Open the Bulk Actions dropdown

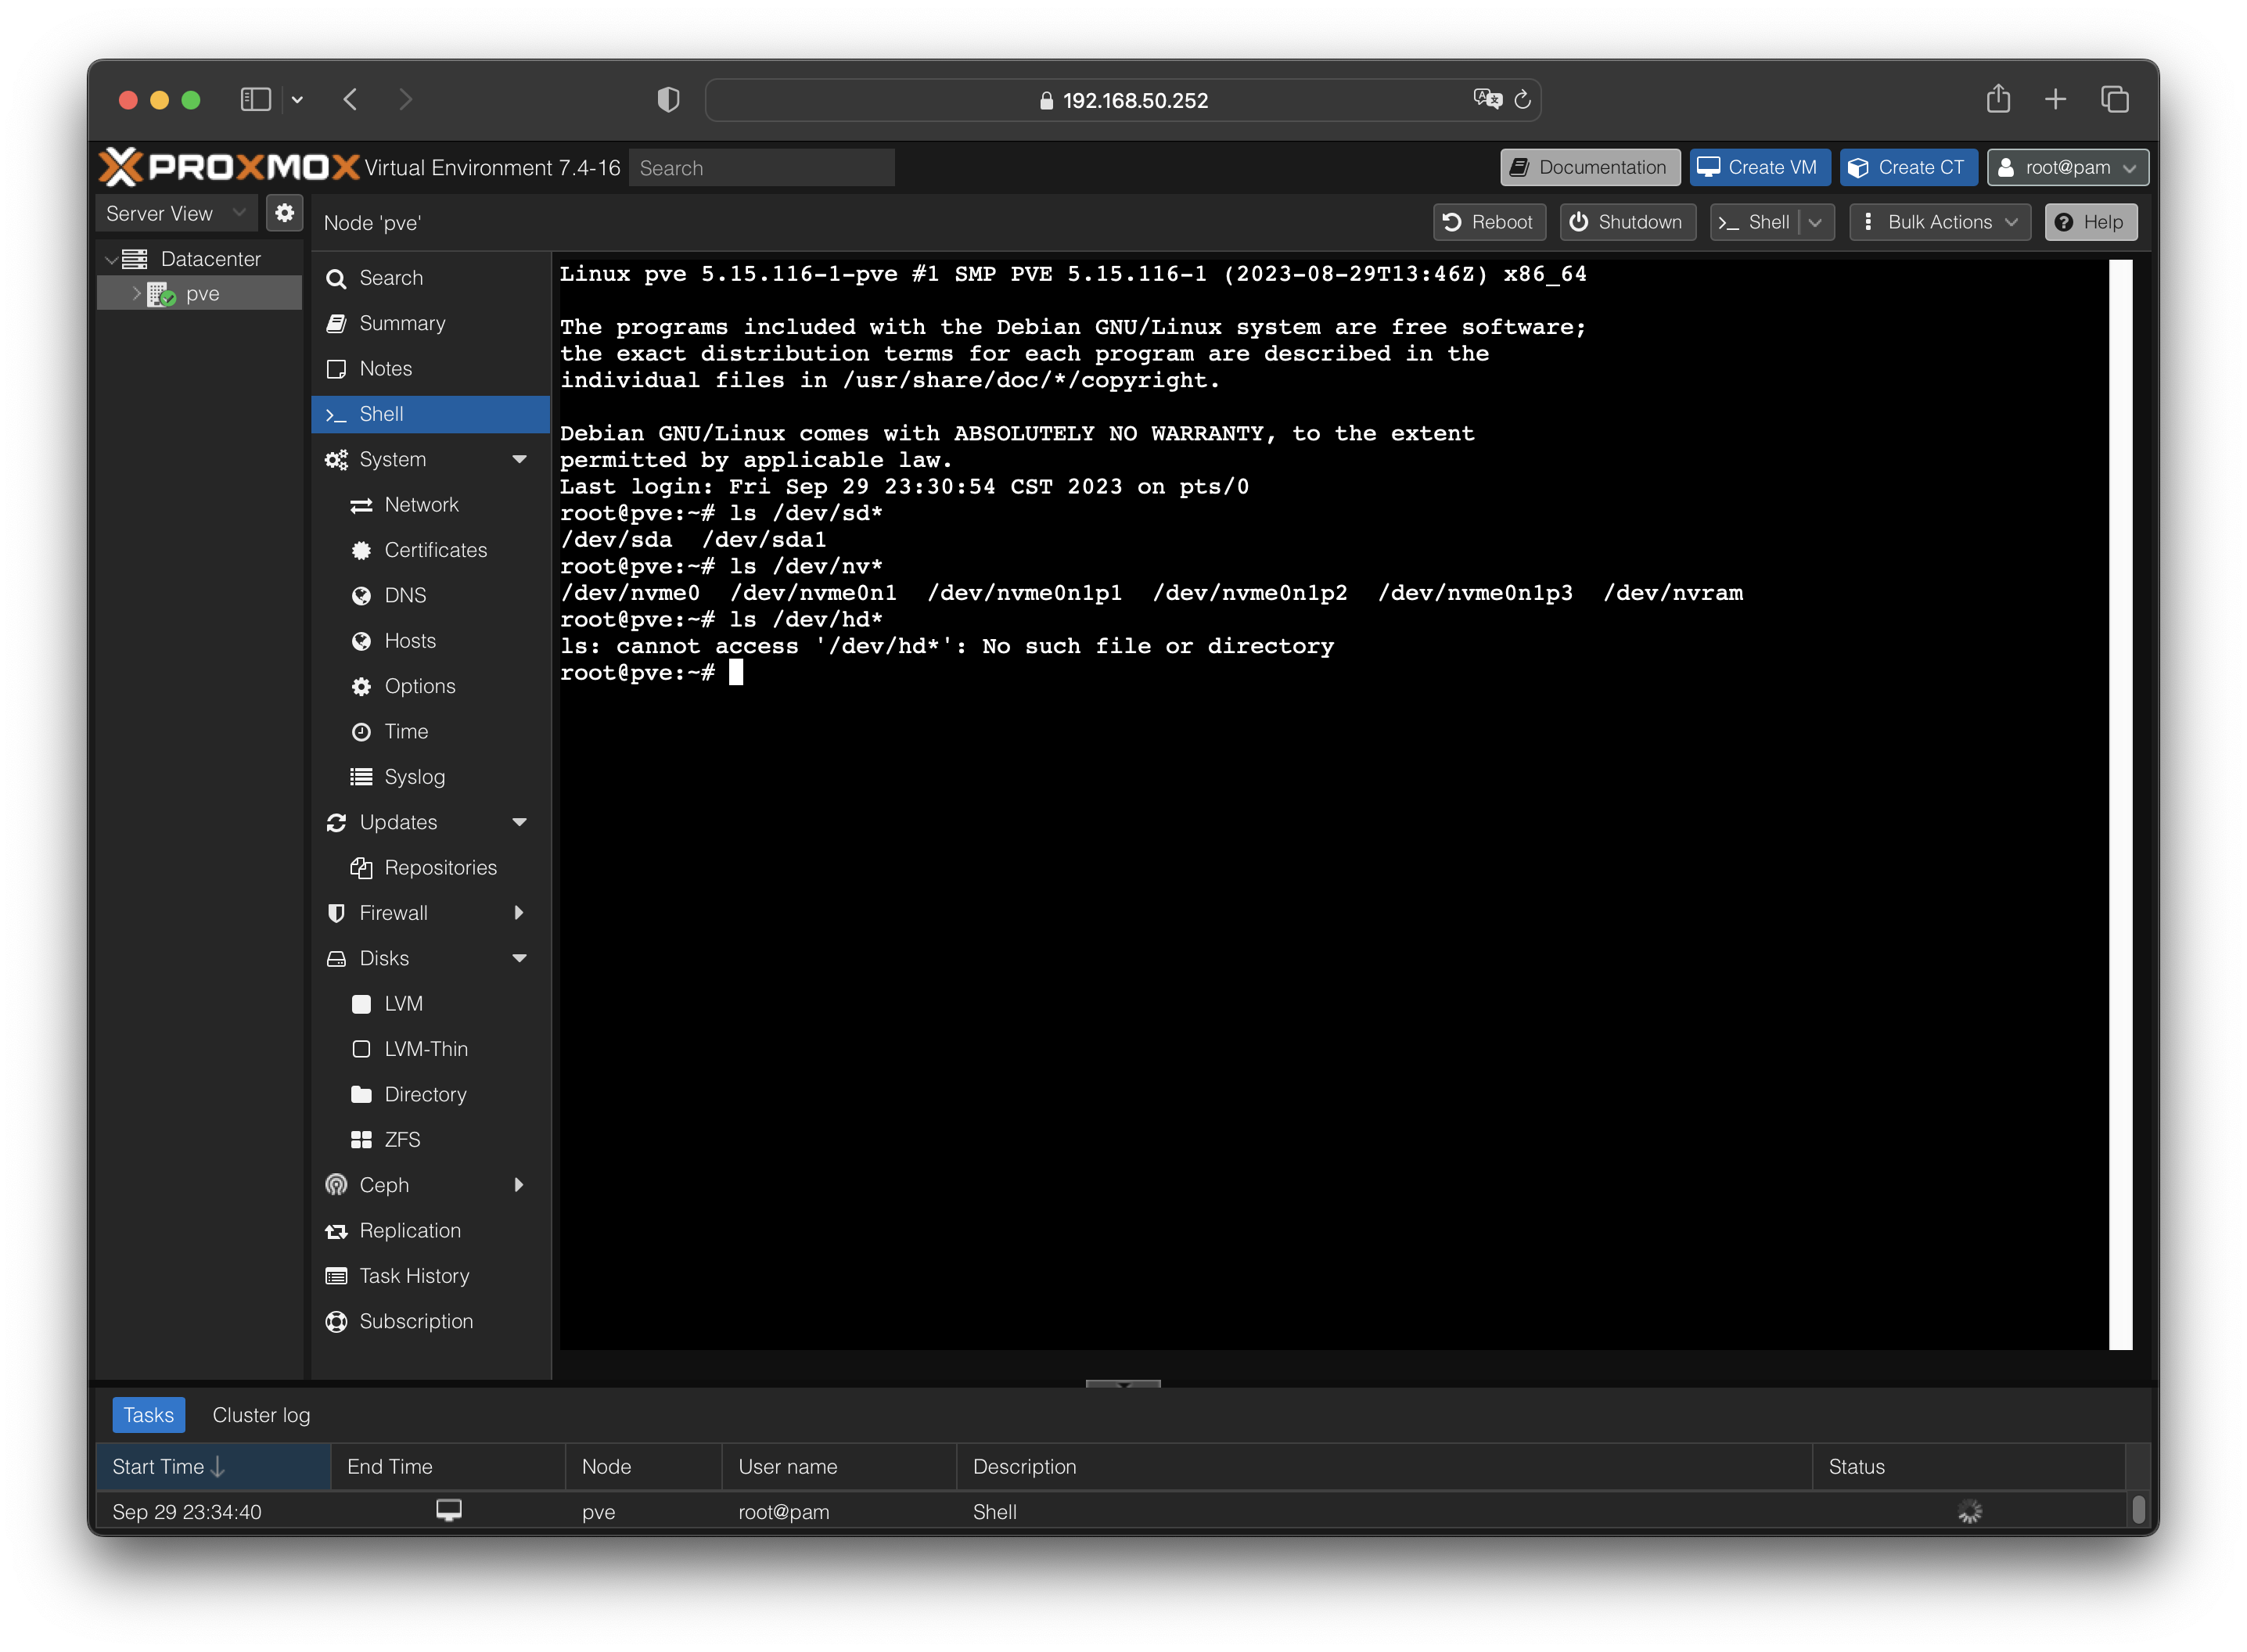1939,222
